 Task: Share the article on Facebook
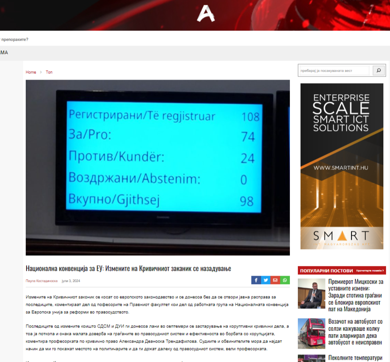(256, 280)
